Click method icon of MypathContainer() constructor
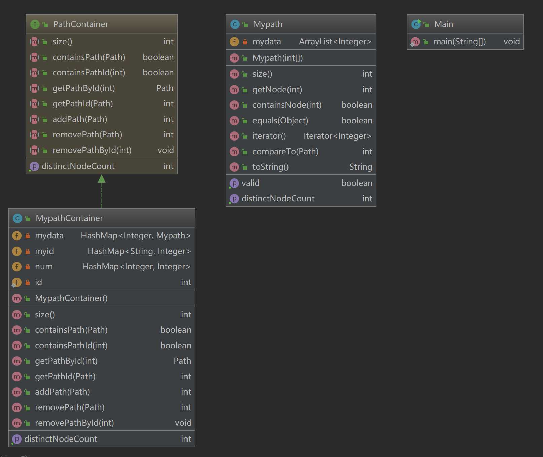The height and width of the screenshot is (457, 543). tap(16, 298)
